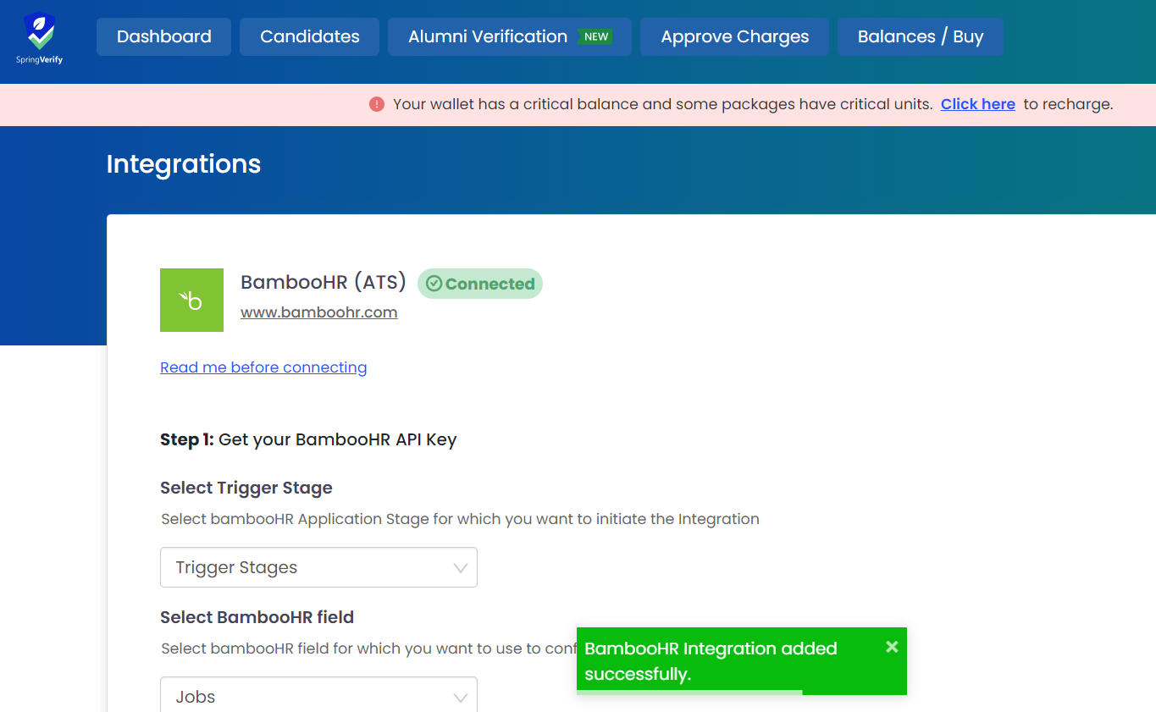Open Balances / Buy tab
Screen dimensions: 1156x712
click(921, 36)
